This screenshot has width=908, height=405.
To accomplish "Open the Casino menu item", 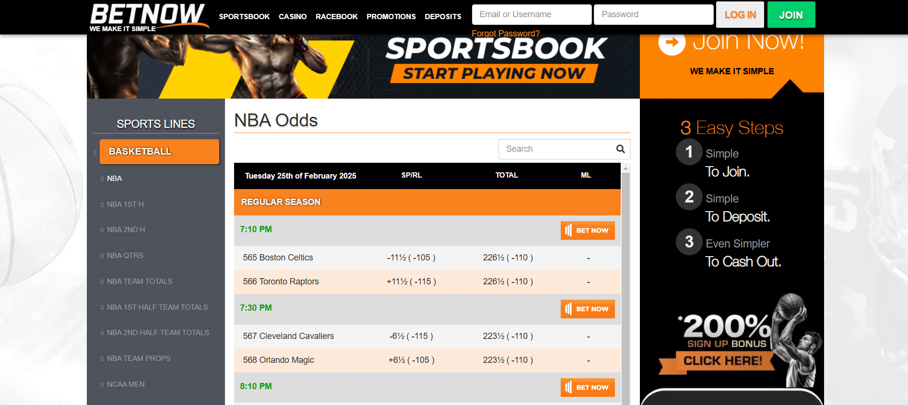I will (x=293, y=16).
